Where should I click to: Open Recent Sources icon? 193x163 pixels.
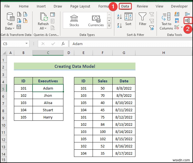(25, 14)
